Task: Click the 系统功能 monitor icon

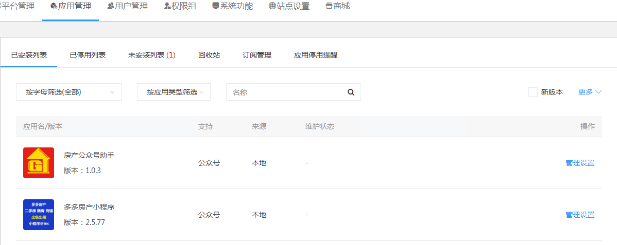Action: pyautogui.click(x=216, y=6)
